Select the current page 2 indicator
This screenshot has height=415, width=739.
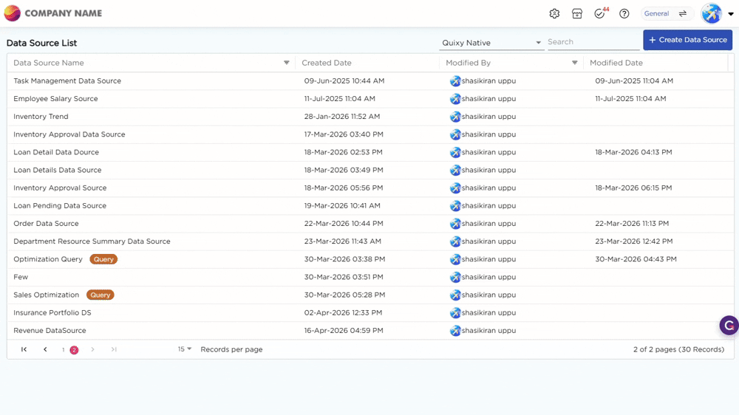point(74,350)
